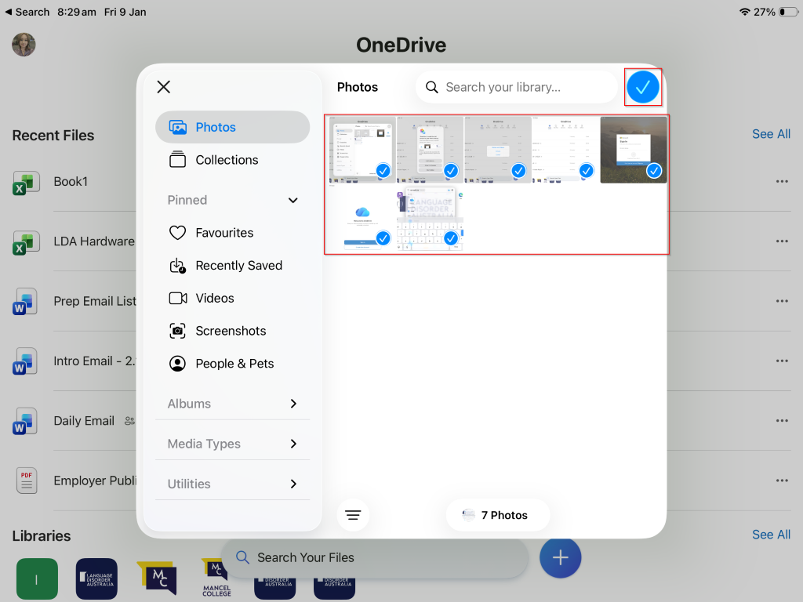Click See All for Recent Files
803x602 pixels.
pyautogui.click(x=771, y=134)
